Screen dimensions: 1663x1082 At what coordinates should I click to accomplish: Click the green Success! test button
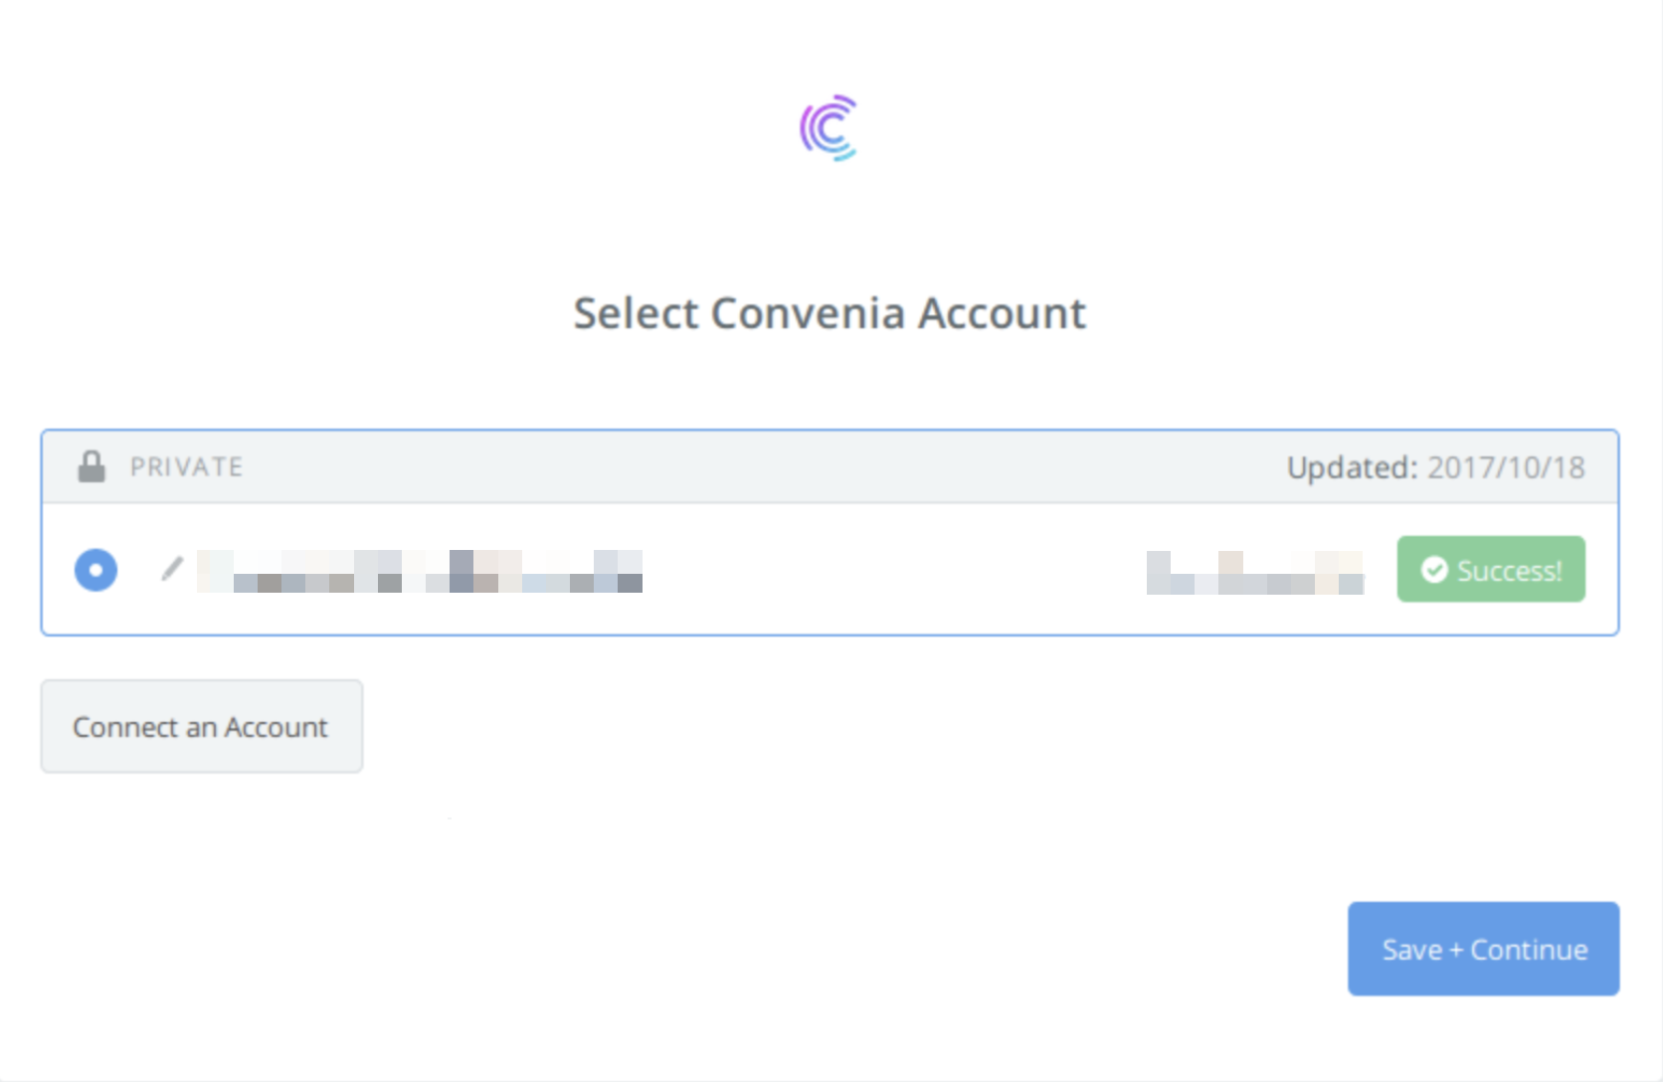coord(1491,569)
